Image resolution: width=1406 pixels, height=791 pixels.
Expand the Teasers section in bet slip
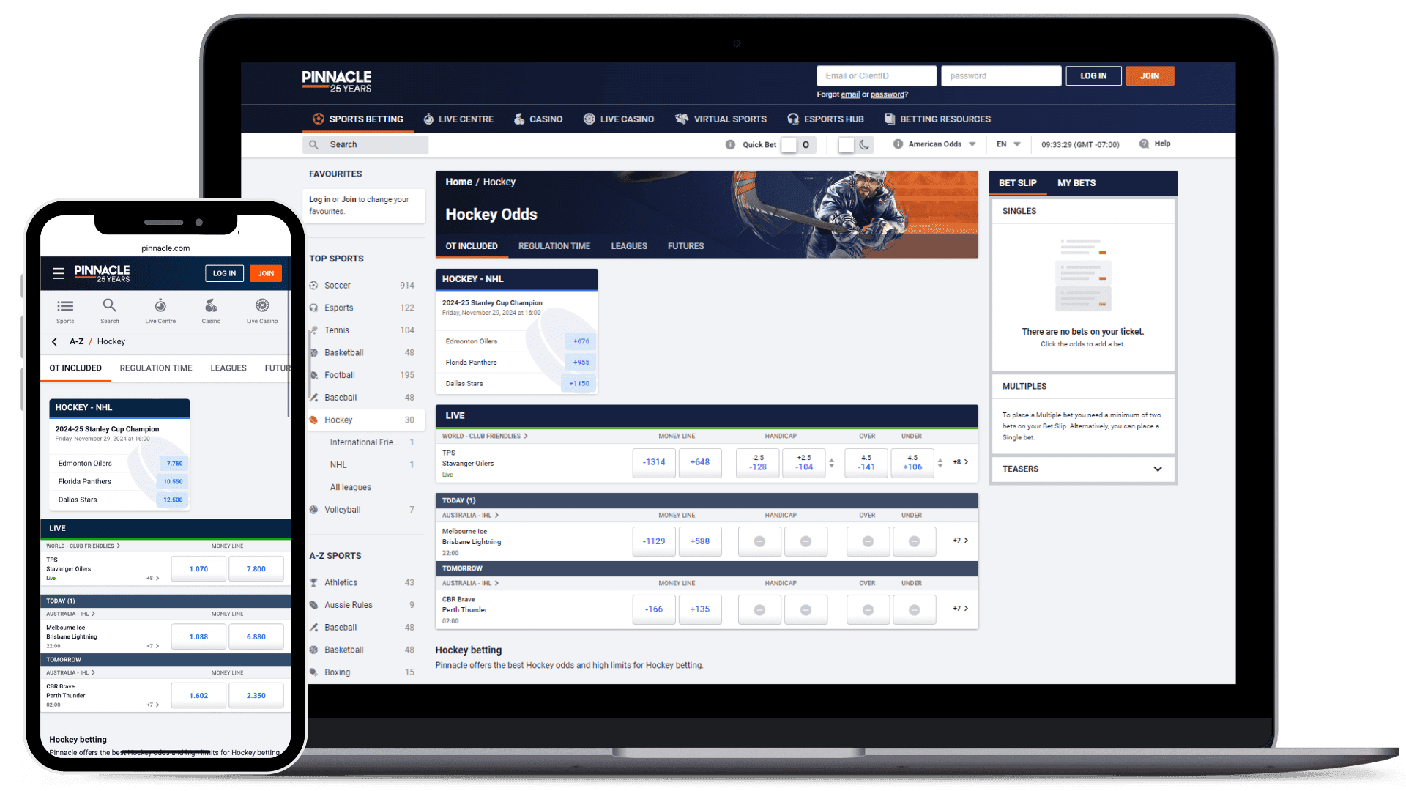point(1158,469)
